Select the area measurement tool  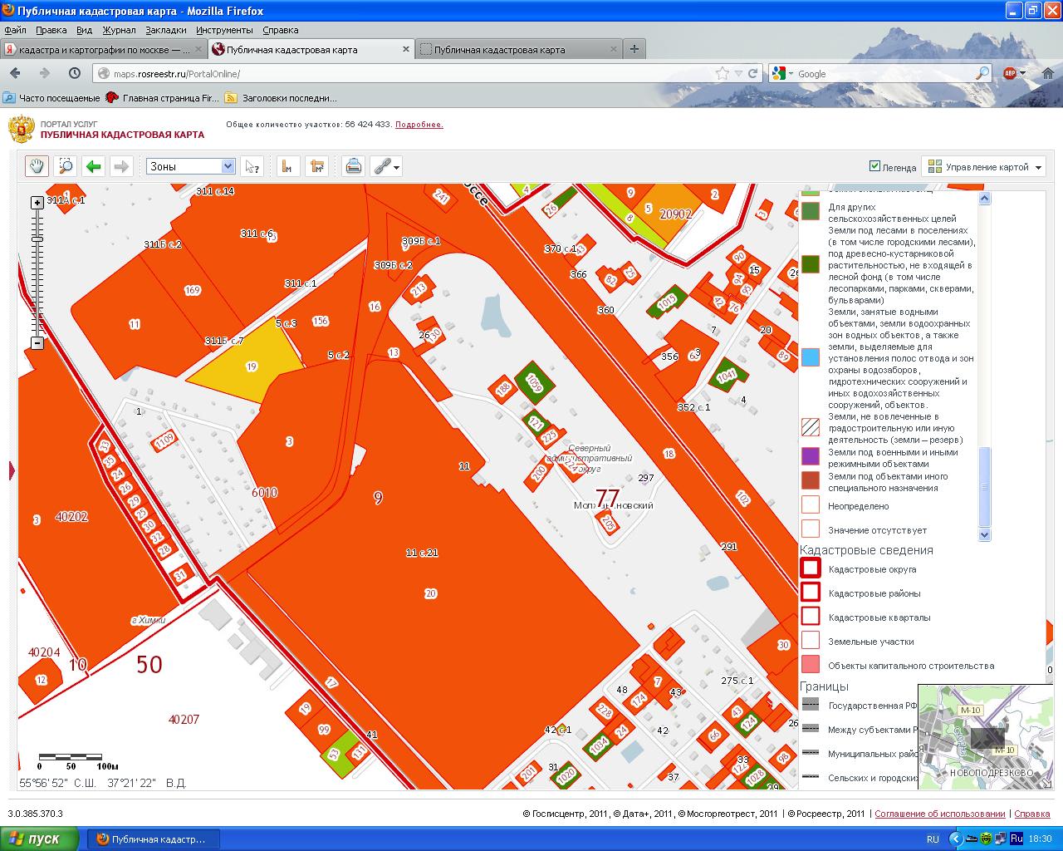pos(316,166)
